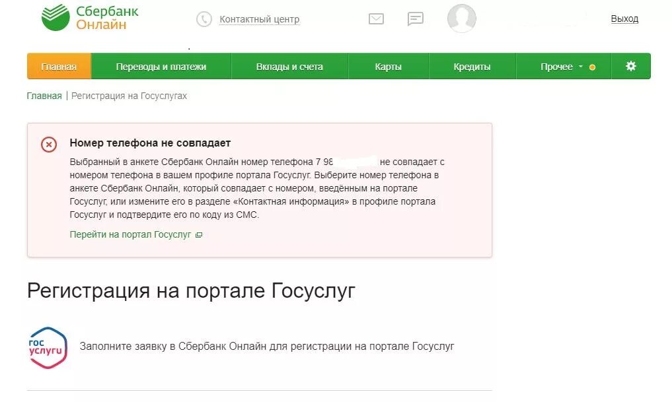This screenshot has width=672, height=402.
Task: Click breadcrumb text Регистрация на Госуслугах
Action: 129,96
